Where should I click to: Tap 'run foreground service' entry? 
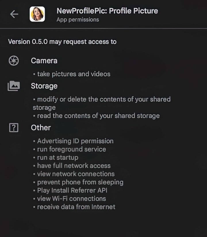point(71,149)
